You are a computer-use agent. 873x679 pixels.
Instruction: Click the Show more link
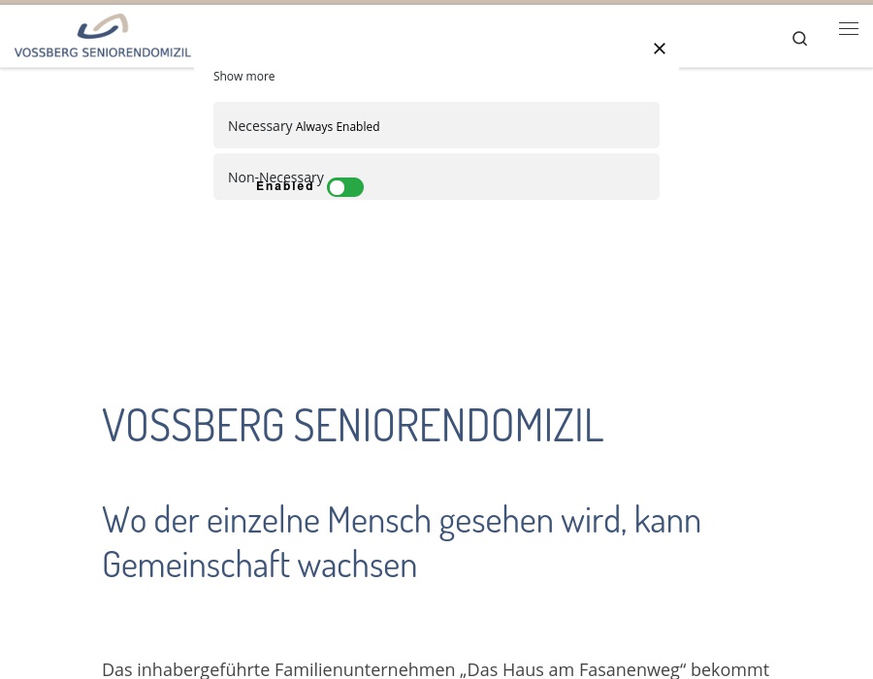(243, 76)
